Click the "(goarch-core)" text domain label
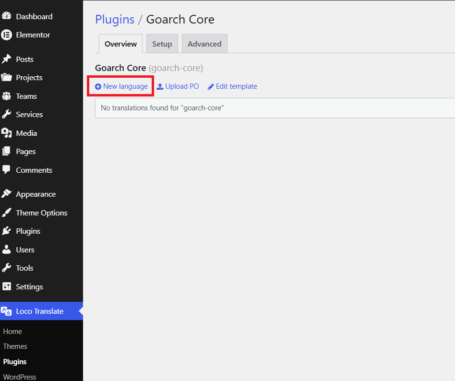The width and height of the screenshot is (455, 381). 176,68
